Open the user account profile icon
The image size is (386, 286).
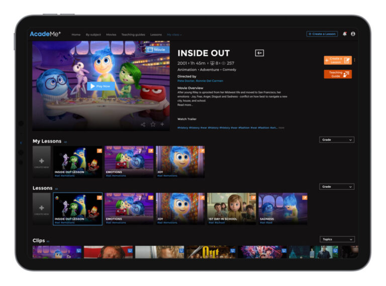tap(353, 34)
